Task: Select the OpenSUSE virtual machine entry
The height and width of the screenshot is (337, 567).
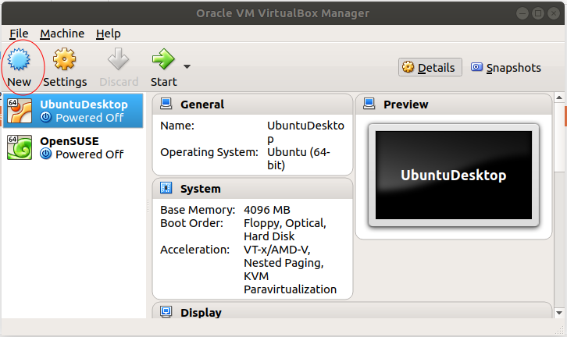Action: pos(73,147)
